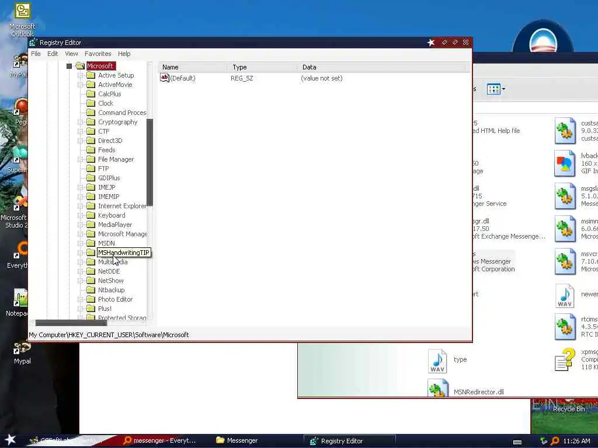Viewport: 598px width, 448px height.
Task: Click the star button in Registry Editor title bar
Action: pos(431,42)
